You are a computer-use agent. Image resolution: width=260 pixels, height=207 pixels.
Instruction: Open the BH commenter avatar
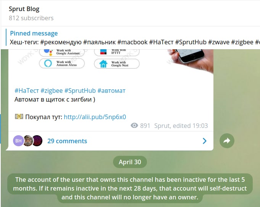click(x=18, y=141)
